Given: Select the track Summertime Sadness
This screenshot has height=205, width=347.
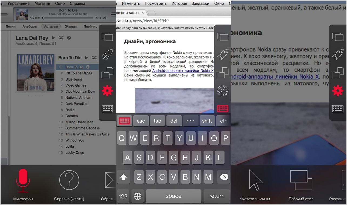Looking at the screenshot, I should [x=83, y=128].
